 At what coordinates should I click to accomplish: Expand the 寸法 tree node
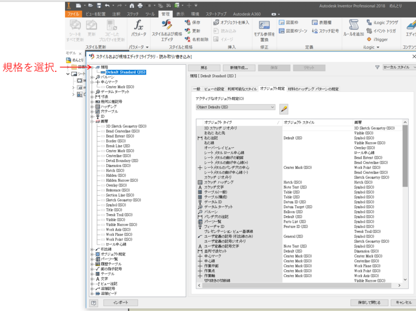tap(92, 97)
